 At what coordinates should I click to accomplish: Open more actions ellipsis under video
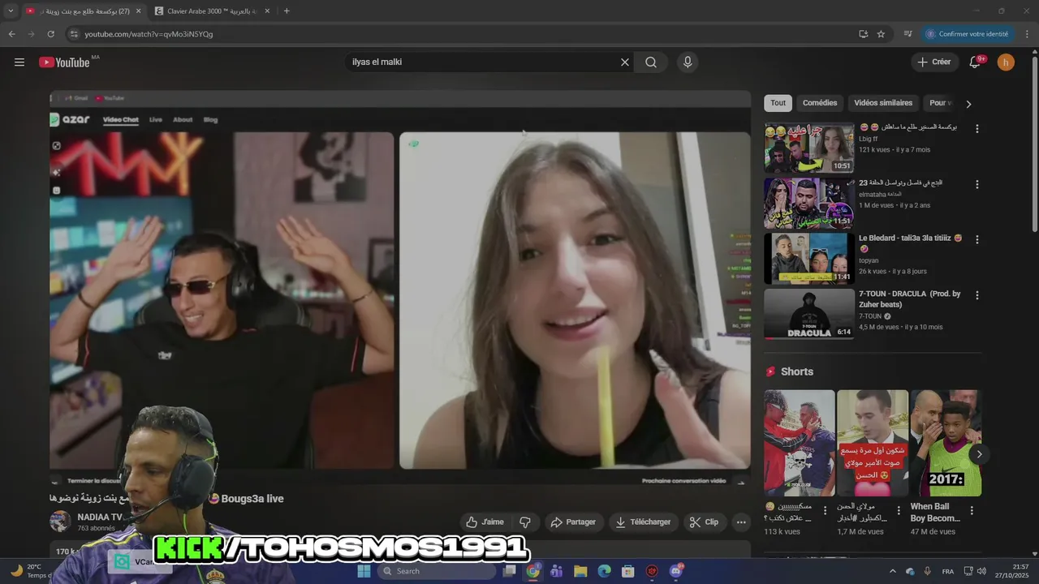[x=741, y=522]
